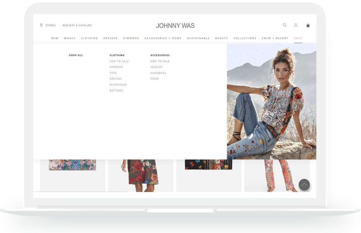Select Bottoms under Clothing
This screenshot has width=361, height=233.
pyautogui.click(x=116, y=91)
